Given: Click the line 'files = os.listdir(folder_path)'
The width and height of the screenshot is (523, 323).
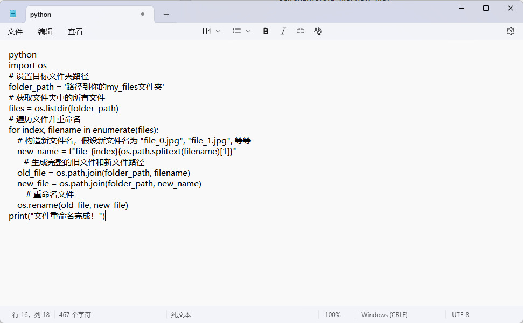Looking at the screenshot, I should (x=64, y=109).
